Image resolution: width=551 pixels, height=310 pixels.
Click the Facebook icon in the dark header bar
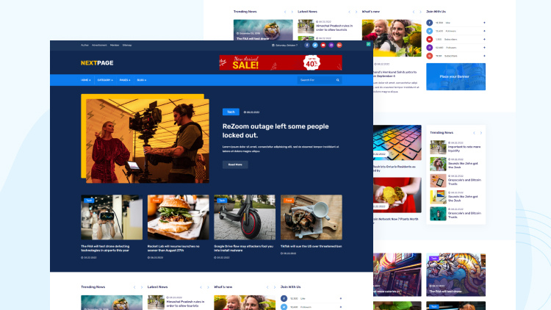[307, 45]
